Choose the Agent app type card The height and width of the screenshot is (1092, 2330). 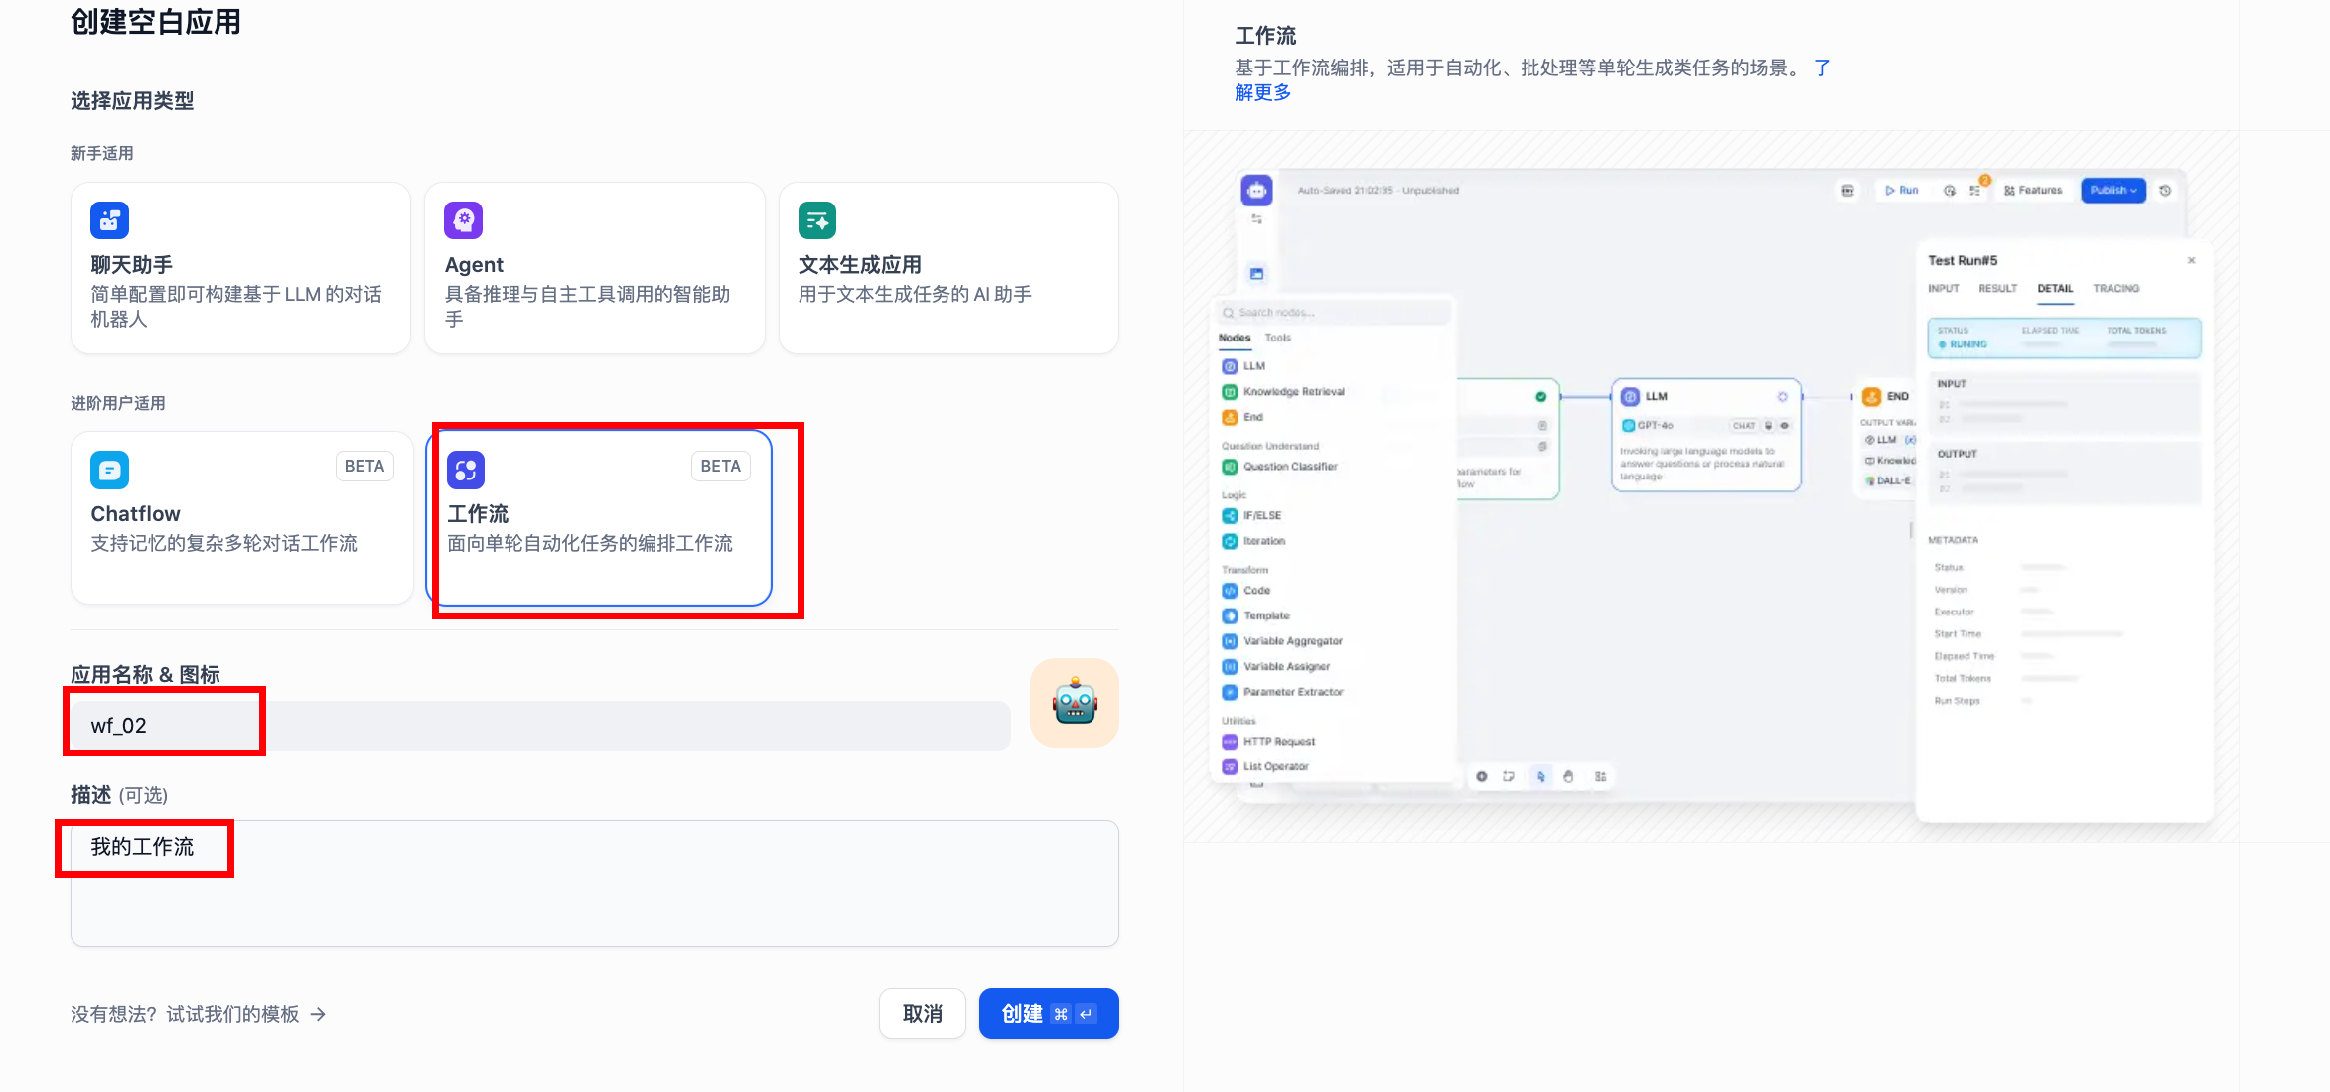pos(594,268)
